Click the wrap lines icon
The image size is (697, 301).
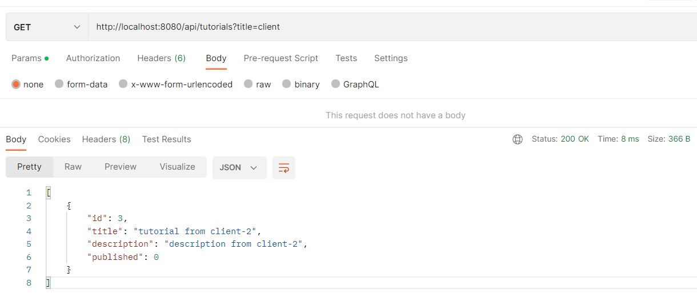click(x=284, y=167)
